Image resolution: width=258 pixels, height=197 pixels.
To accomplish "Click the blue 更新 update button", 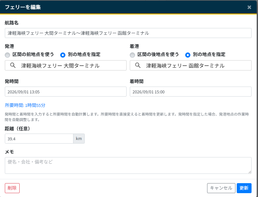I will 244,188.
